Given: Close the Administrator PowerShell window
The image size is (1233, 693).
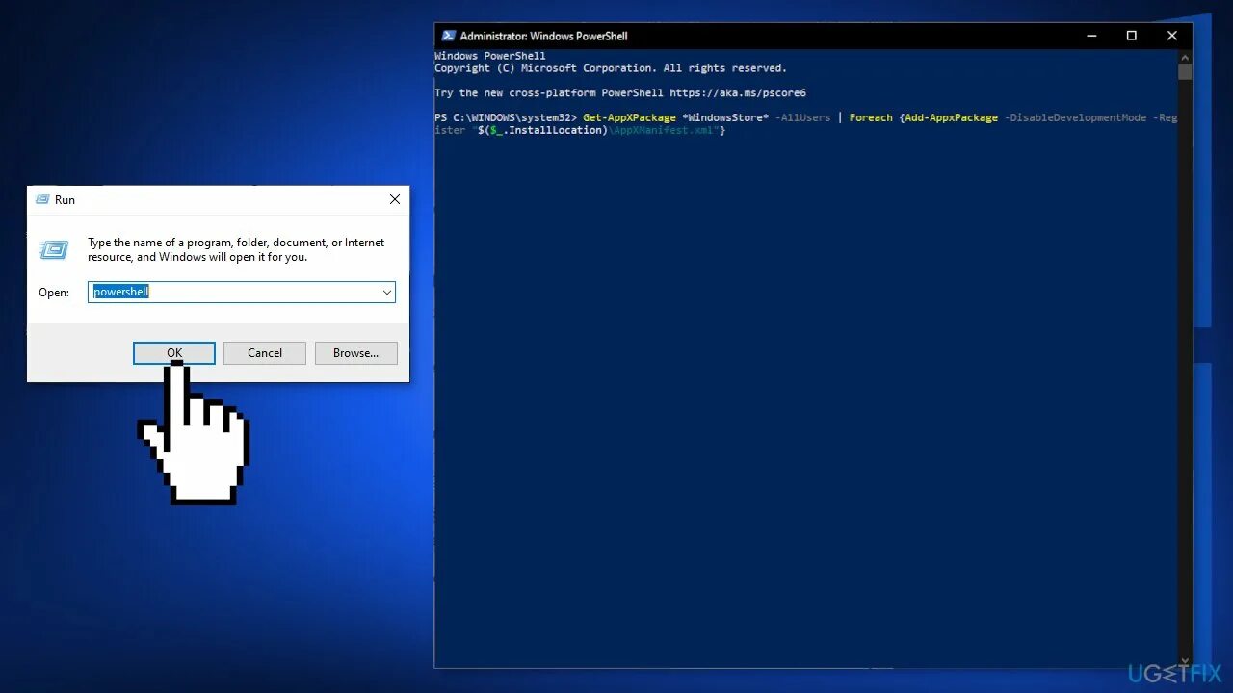Looking at the screenshot, I should coord(1172,36).
